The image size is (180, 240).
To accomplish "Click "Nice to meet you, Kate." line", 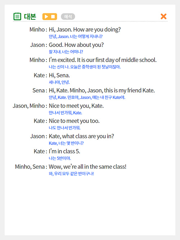I will (76, 106).
